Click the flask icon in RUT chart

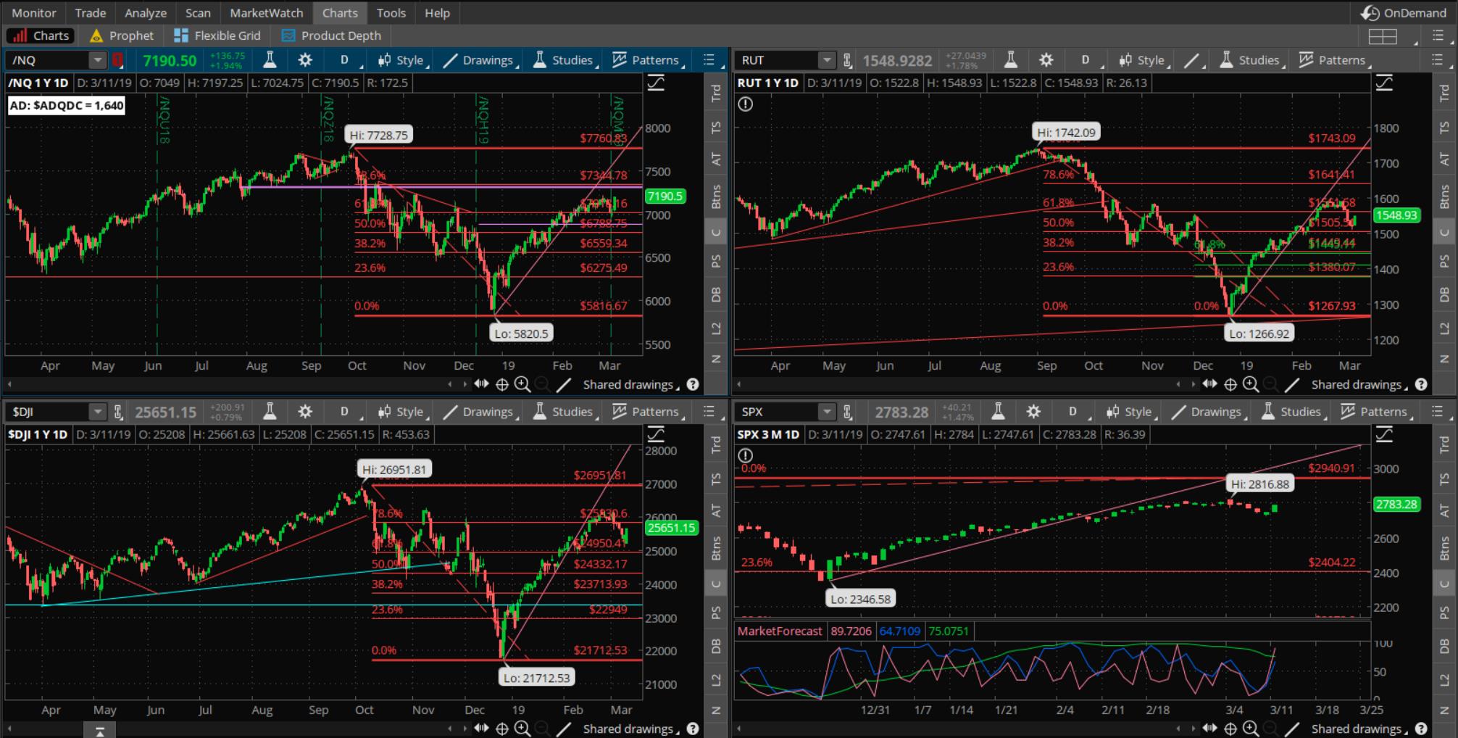pos(1010,60)
